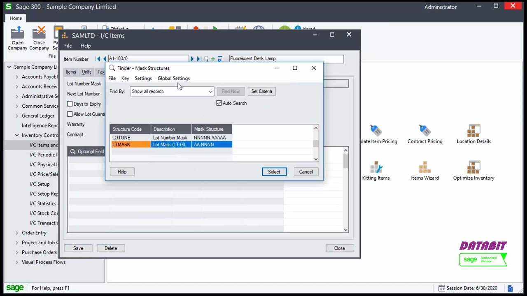Check the Allow Lot Quantity checkbox
This screenshot has width=527, height=296.
tap(70, 114)
